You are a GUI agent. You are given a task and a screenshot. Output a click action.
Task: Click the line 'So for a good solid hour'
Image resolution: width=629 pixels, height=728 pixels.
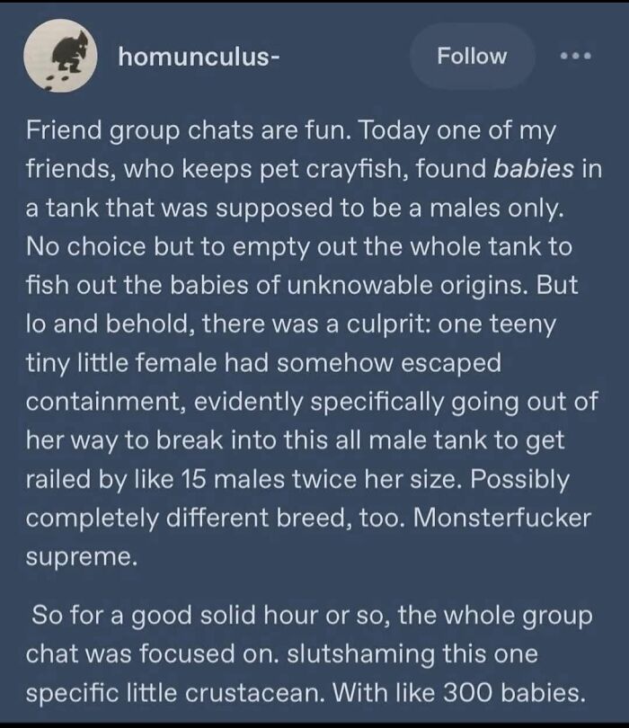pos(312,617)
